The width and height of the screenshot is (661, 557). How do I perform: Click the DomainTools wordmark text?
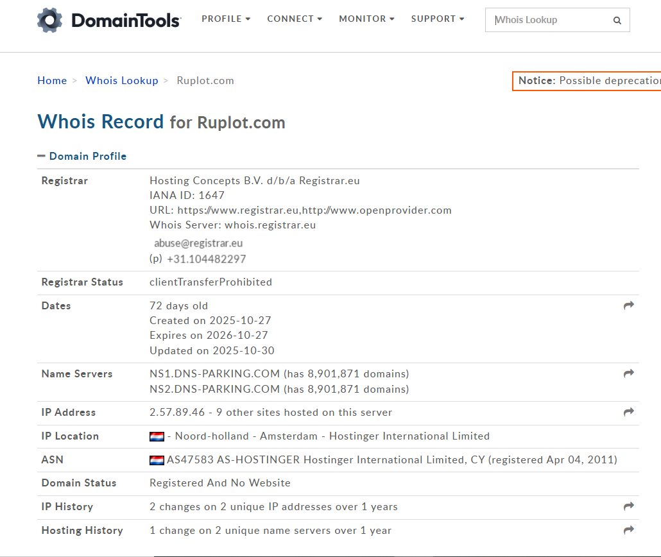(x=126, y=21)
